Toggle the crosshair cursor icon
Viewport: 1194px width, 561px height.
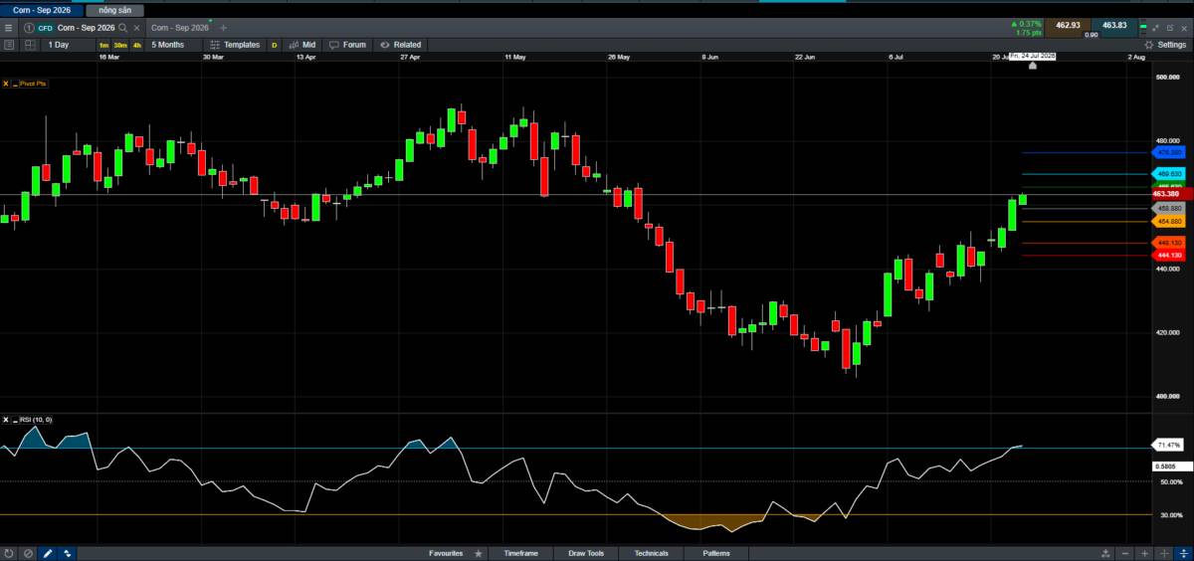pos(1164,553)
